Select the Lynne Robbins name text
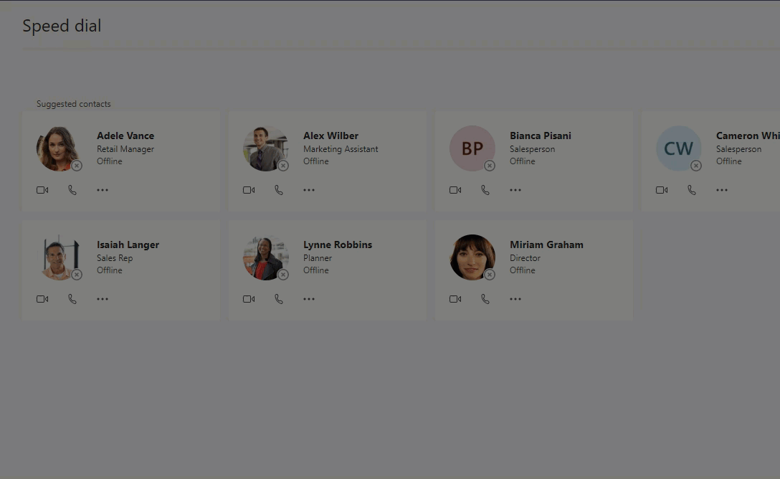 click(338, 245)
